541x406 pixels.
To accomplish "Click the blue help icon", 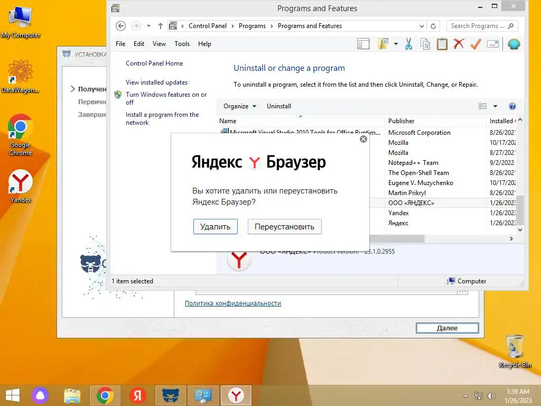I will pos(512,106).
